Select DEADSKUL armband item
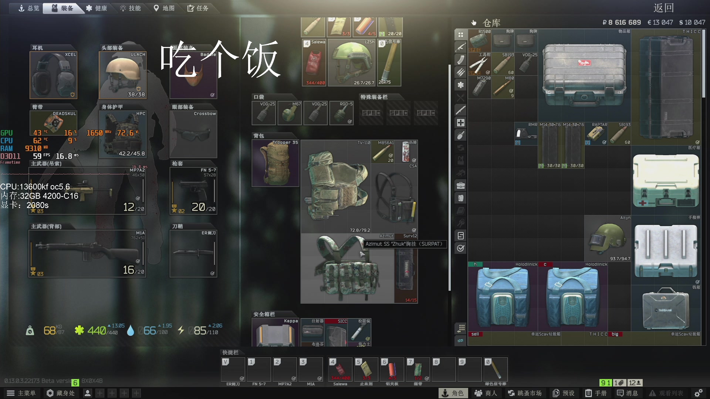Viewport: 710px width, 399px height. click(54, 124)
